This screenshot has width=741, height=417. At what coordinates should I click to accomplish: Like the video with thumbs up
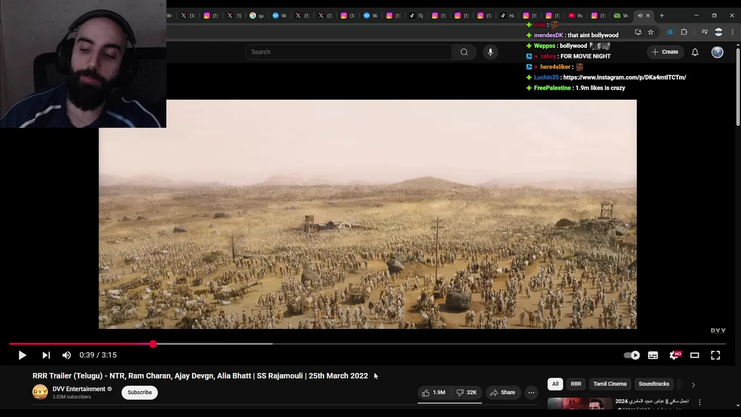coord(434,393)
